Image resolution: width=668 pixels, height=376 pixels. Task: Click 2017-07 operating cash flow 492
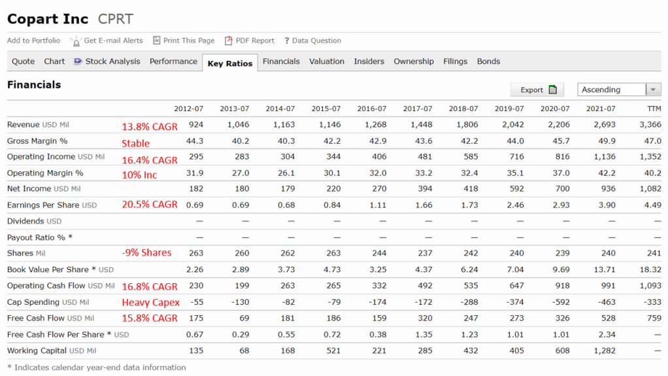pyautogui.click(x=425, y=286)
